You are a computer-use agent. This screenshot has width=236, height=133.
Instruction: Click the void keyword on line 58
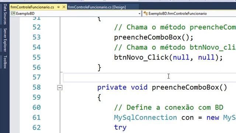139,88
